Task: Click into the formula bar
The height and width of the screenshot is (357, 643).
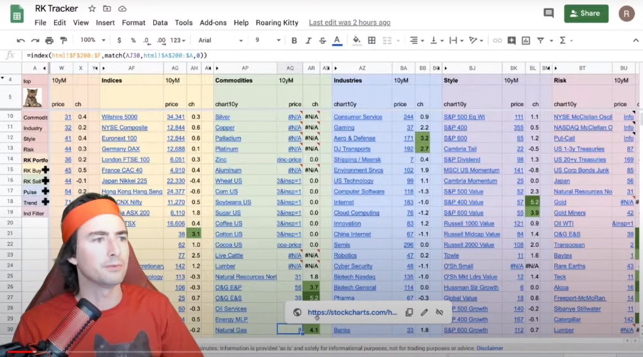Action: point(331,55)
